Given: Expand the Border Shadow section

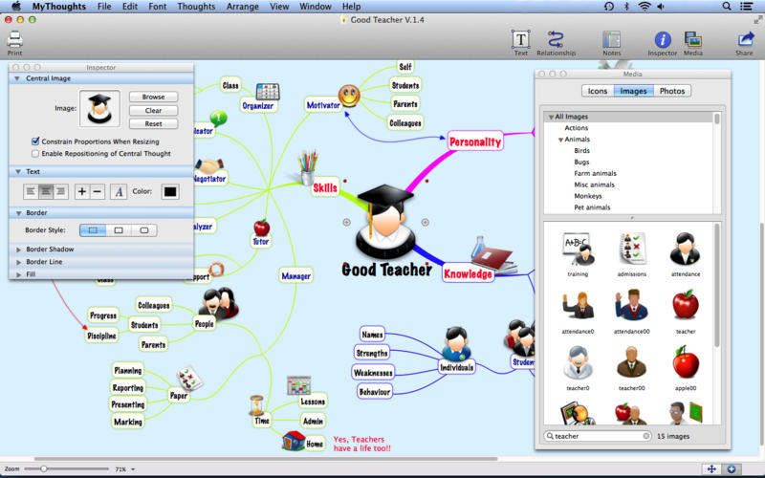Looking at the screenshot, I should coord(18,250).
